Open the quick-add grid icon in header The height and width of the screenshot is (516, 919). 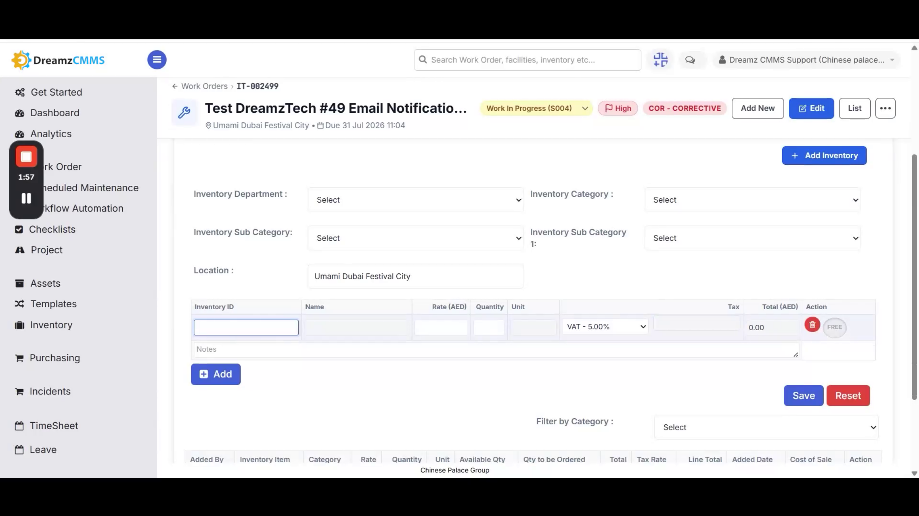pyautogui.click(x=661, y=60)
